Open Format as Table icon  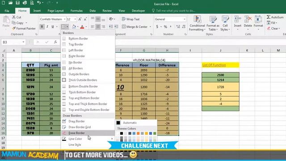tap(213, 20)
